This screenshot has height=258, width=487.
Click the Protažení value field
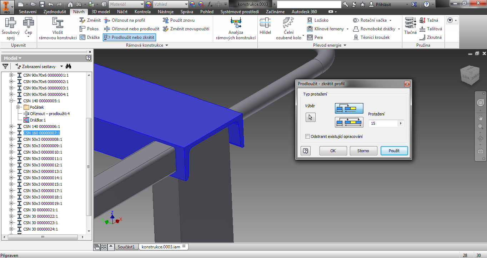(383, 123)
